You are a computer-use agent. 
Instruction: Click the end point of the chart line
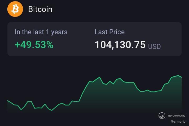click(x=181, y=77)
